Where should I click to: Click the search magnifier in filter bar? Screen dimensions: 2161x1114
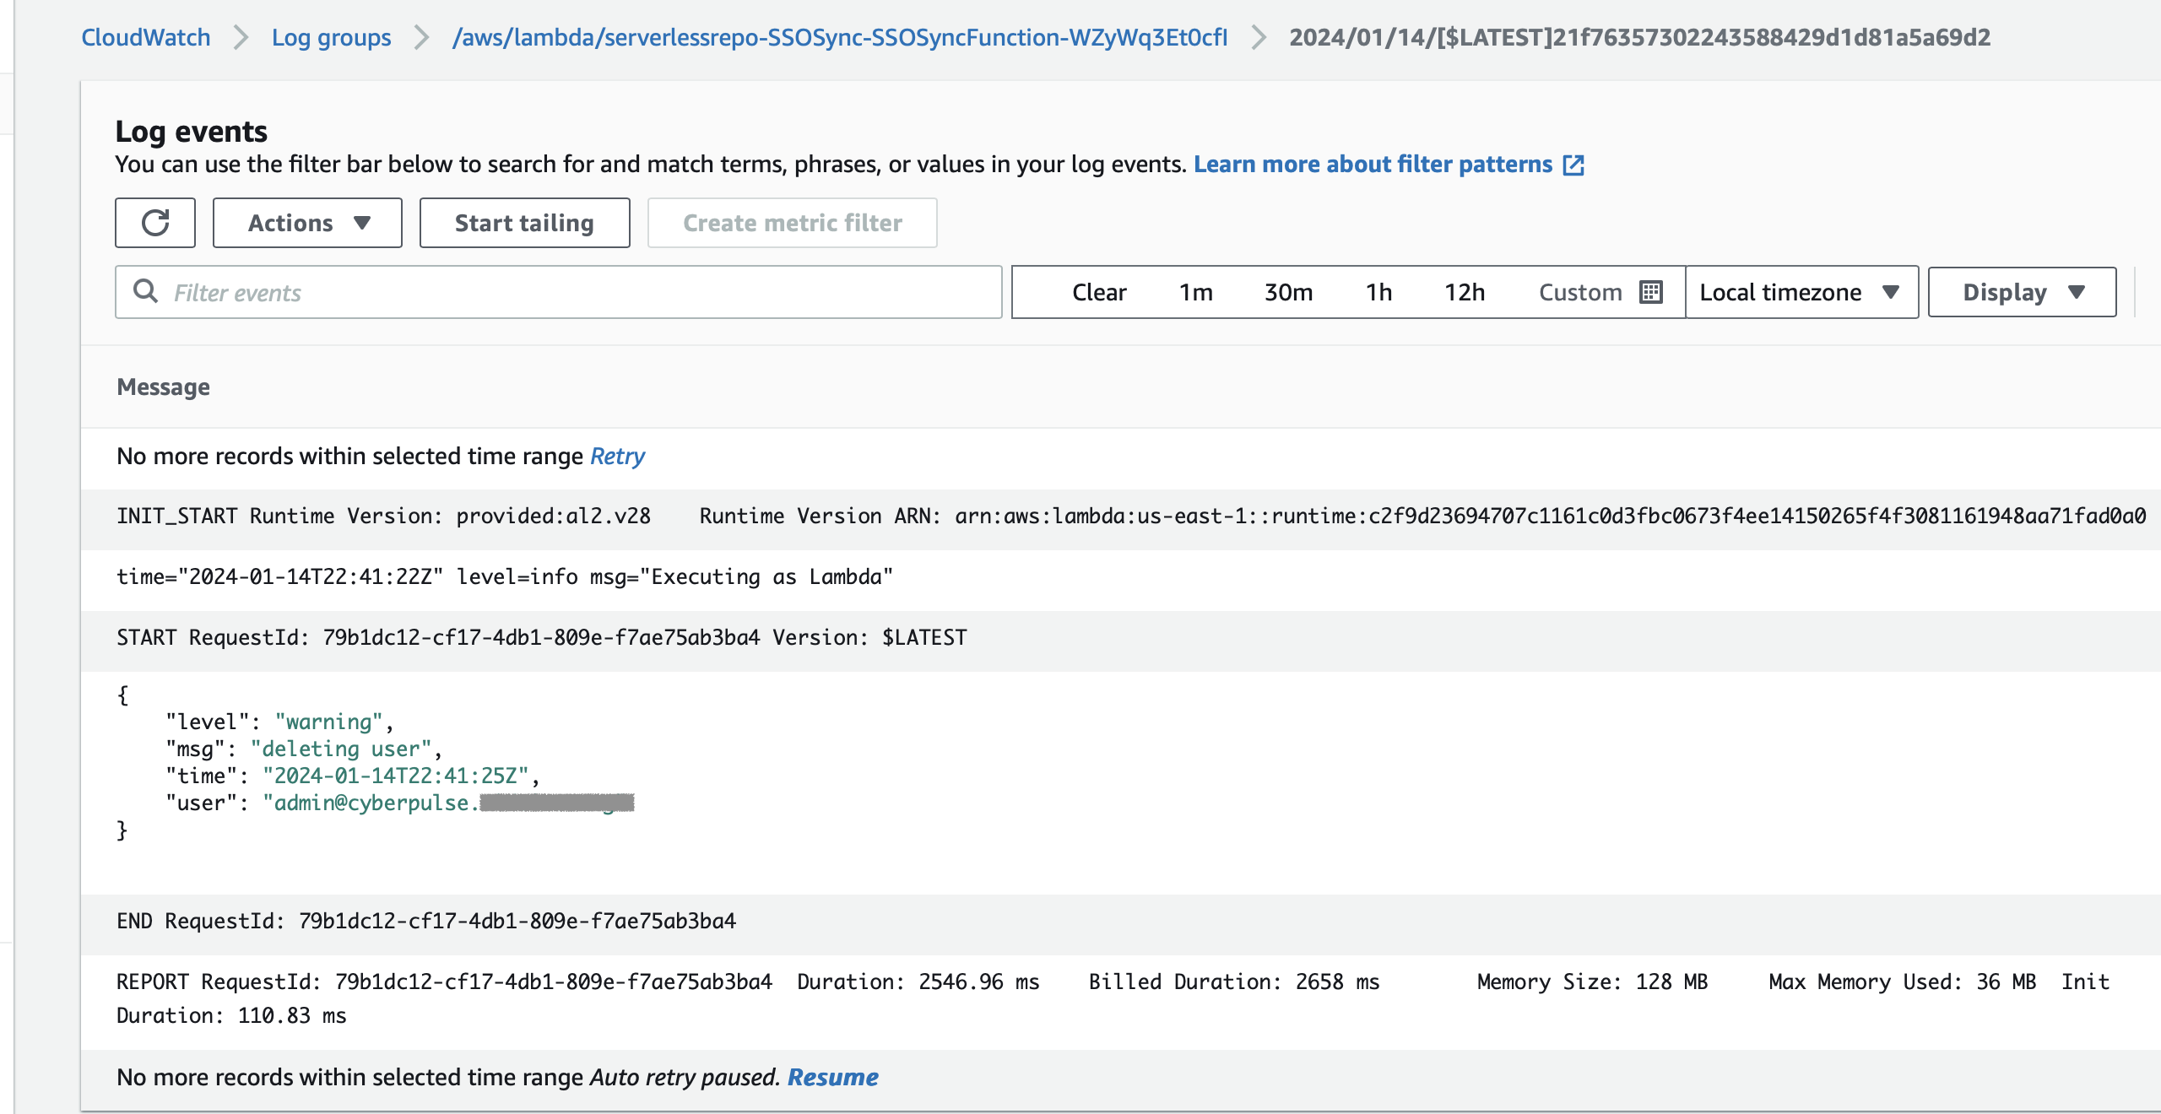(x=146, y=292)
